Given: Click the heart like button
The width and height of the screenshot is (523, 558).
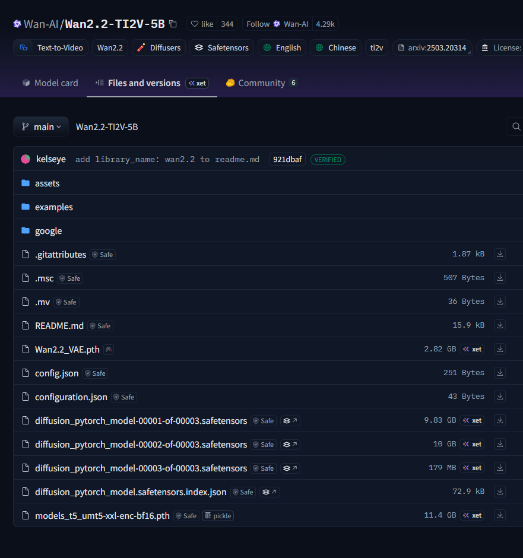Looking at the screenshot, I should [202, 24].
